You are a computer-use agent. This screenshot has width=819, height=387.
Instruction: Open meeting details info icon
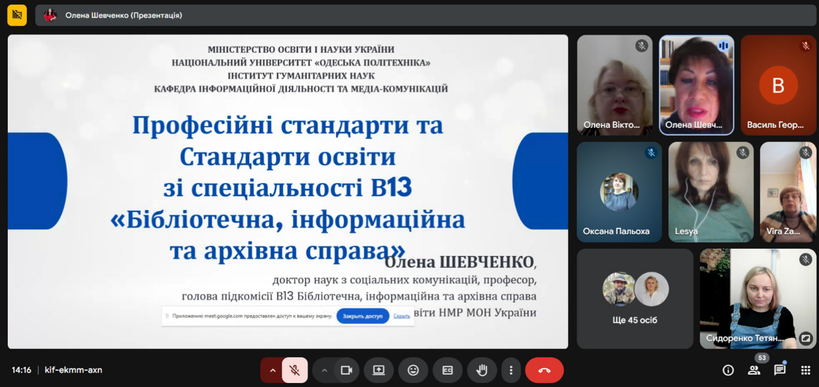point(728,370)
